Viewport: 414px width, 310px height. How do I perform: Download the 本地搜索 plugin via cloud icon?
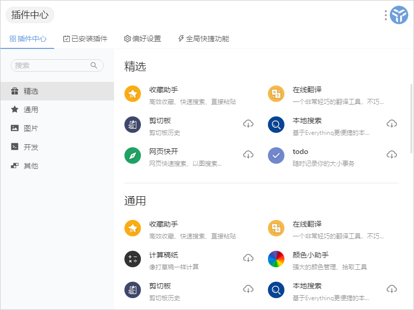tap(392, 124)
